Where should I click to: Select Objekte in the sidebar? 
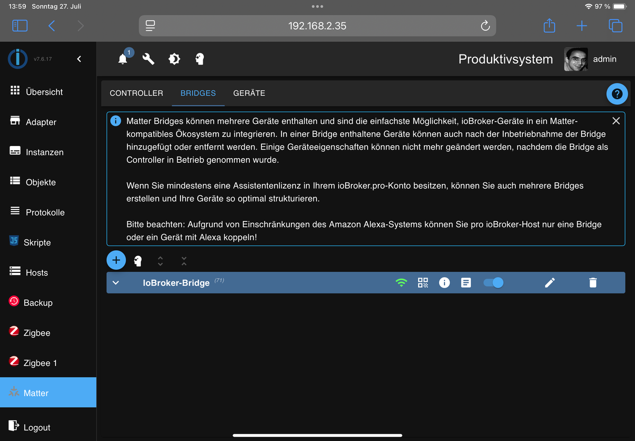point(48,182)
